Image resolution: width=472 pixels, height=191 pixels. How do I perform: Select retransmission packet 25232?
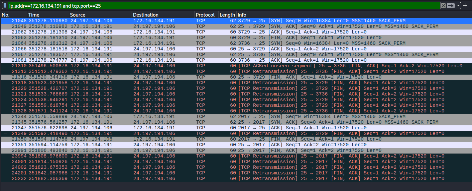coord(236,178)
